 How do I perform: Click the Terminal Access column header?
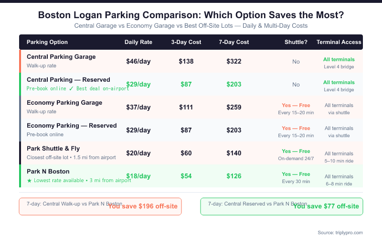click(339, 42)
